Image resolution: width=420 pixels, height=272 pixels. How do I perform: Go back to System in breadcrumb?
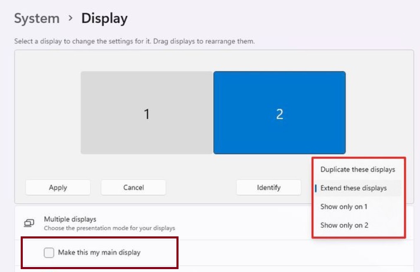pos(37,19)
